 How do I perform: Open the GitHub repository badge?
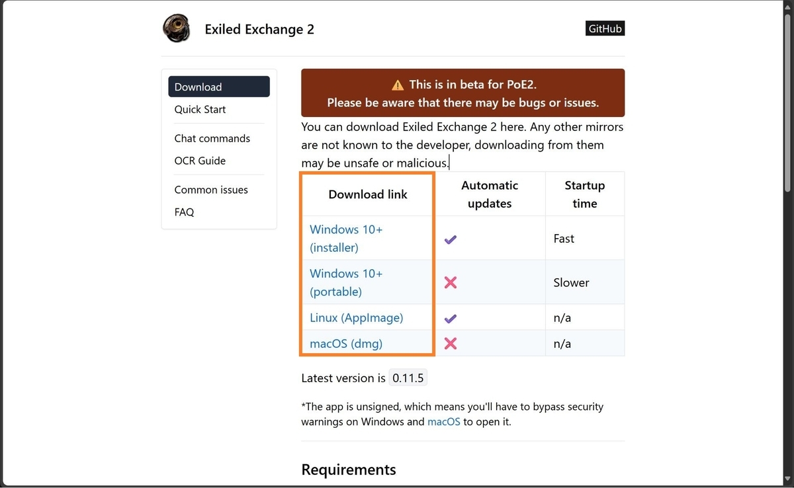tap(604, 28)
